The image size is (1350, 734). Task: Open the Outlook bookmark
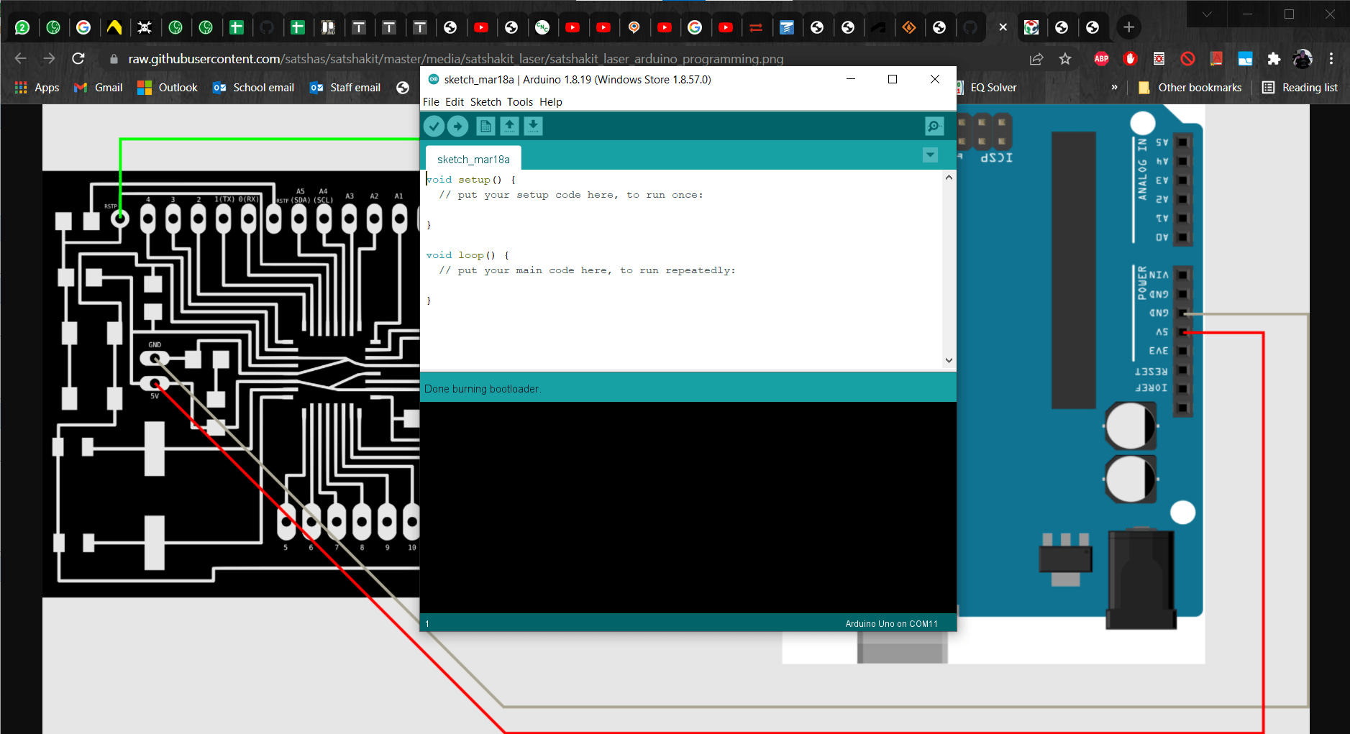(x=168, y=88)
